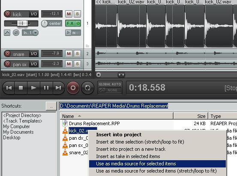Open the kick track envelope button
The image size is (237, 176).
(7, 33)
